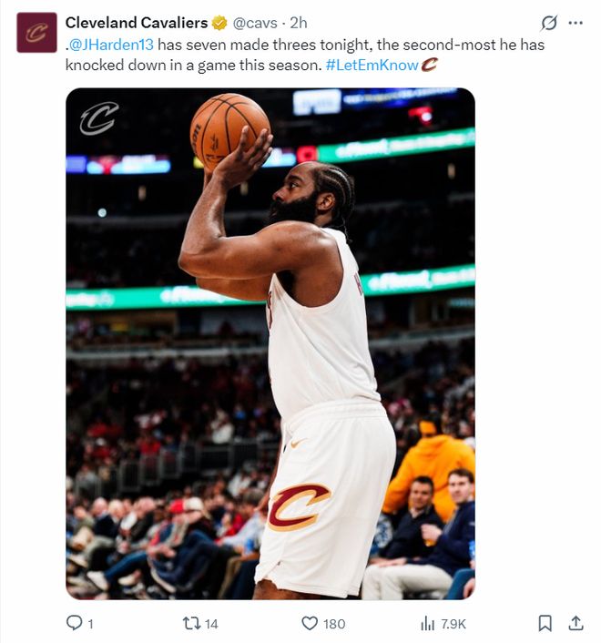601x643 pixels.
Task: Open the tweet's 2h timestamp
Action: point(298,23)
